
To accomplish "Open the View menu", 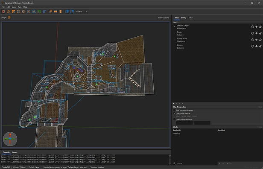I will [14, 7].
